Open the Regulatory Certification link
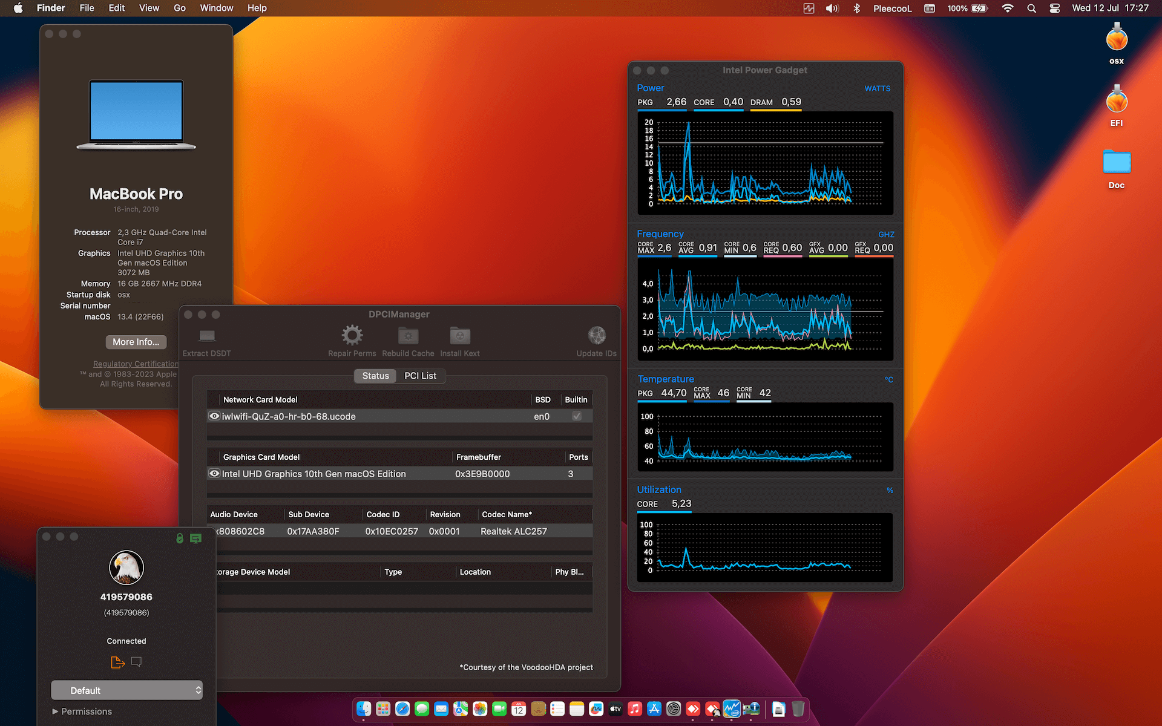This screenshot has width=1162, height=726. 135,364
